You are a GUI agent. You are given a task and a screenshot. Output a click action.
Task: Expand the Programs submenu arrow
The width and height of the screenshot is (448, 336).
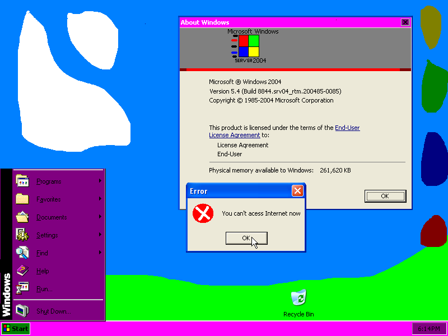click(100, 181)
